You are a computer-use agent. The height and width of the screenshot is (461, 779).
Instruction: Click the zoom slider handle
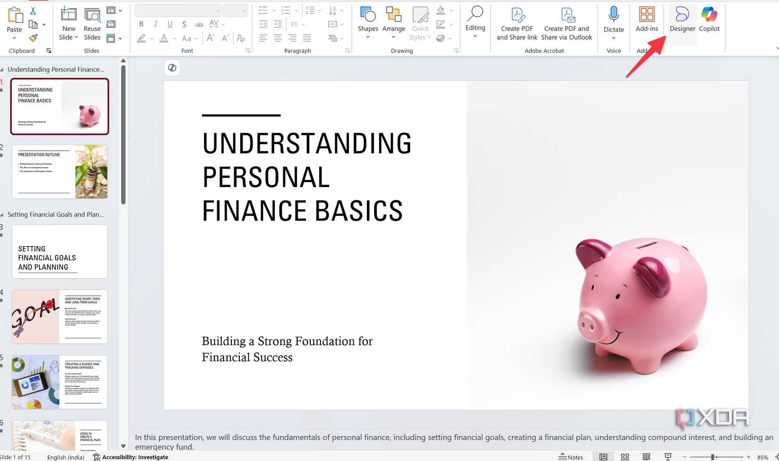(713, 457)
